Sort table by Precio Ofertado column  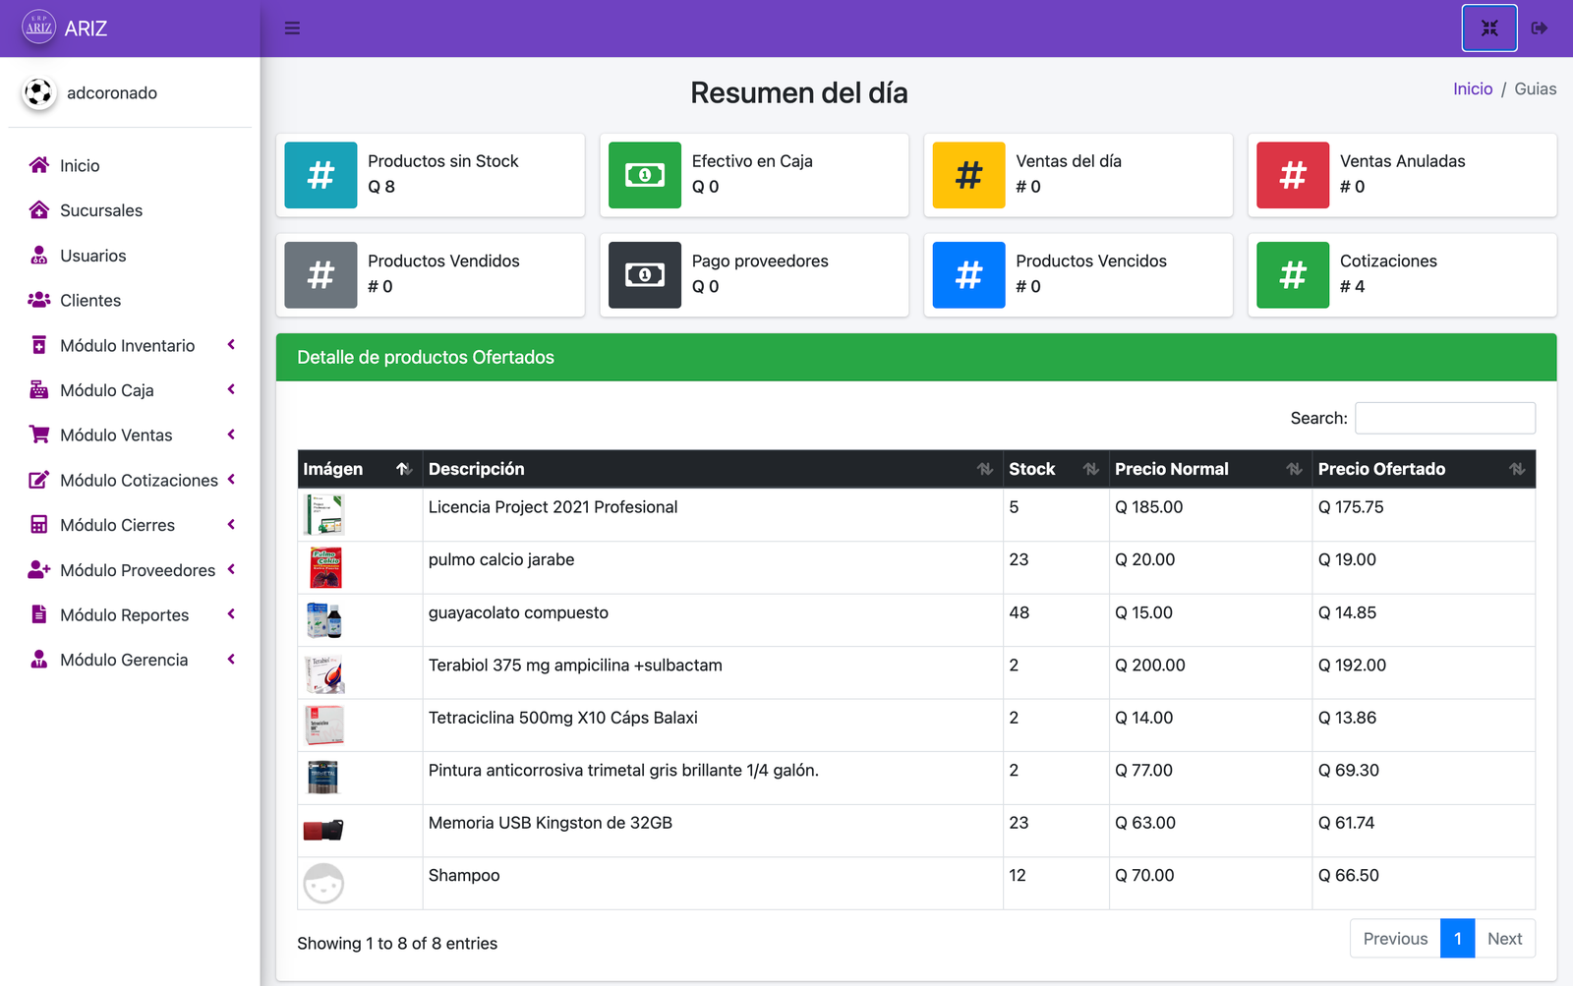coord(1424,469)
